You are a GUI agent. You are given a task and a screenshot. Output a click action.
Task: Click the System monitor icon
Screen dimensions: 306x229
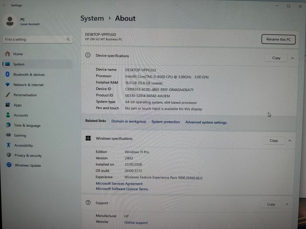(7, 64)
